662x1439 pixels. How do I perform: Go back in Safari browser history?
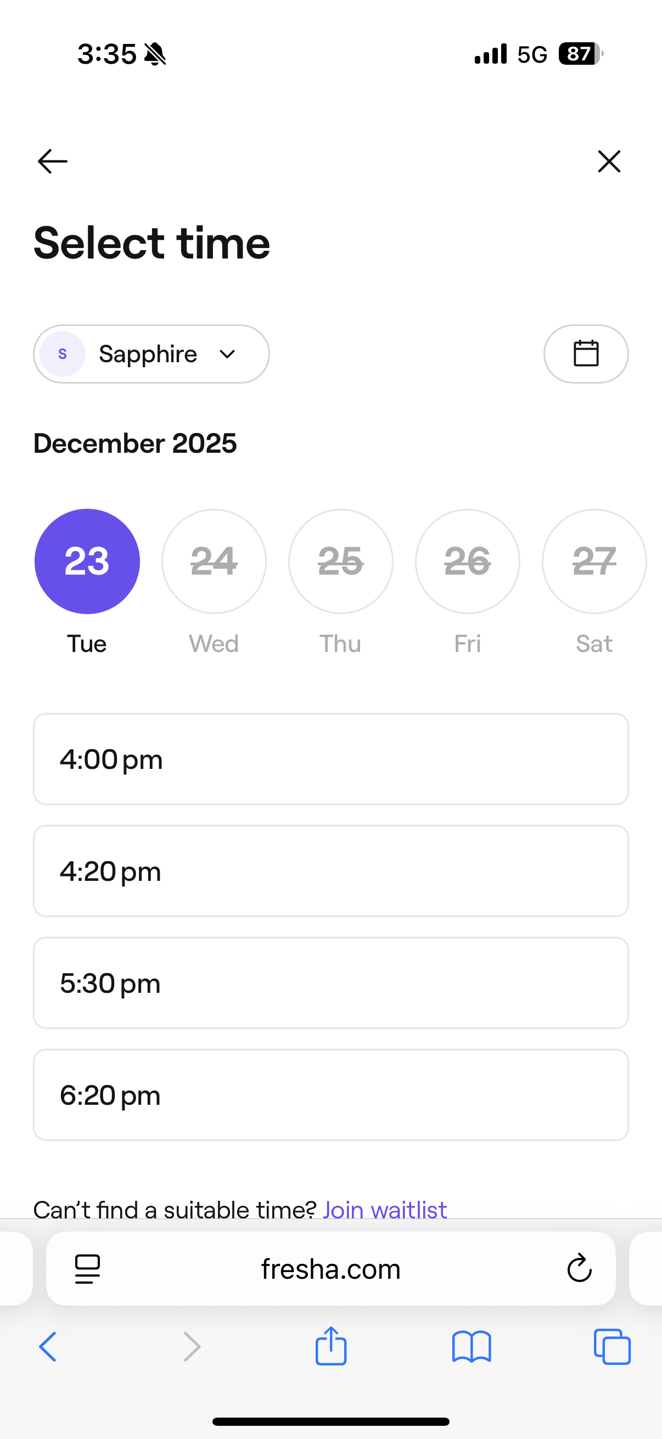[x=48, y=1346]
